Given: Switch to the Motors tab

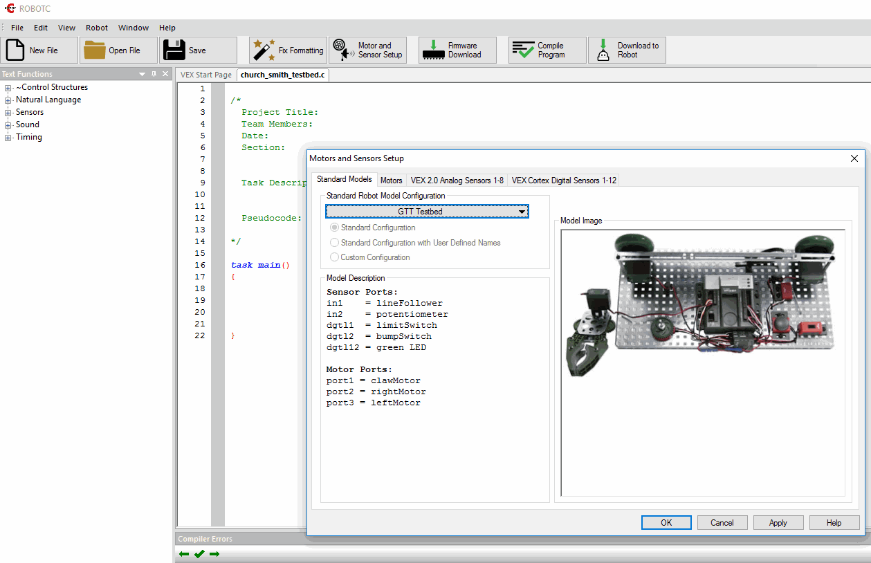Looking at the screenshot, I should (391, 181).
